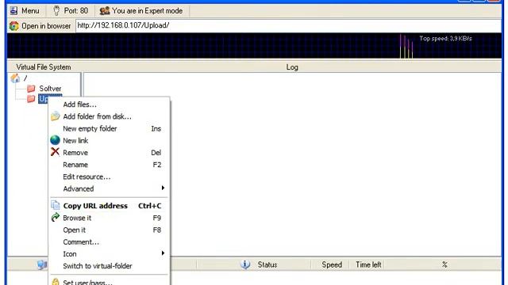Click the Status column header
The width and height of the screenshot is (508, 285).
pos(267,265)
